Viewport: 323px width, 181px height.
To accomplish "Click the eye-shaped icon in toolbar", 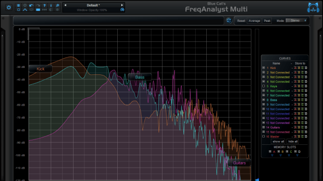I will (x=31, y=9).
